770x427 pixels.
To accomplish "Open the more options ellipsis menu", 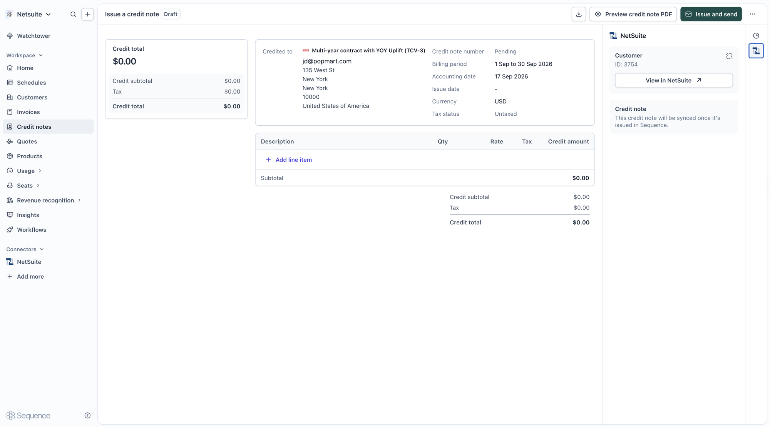I will click(x=752, y=14).
